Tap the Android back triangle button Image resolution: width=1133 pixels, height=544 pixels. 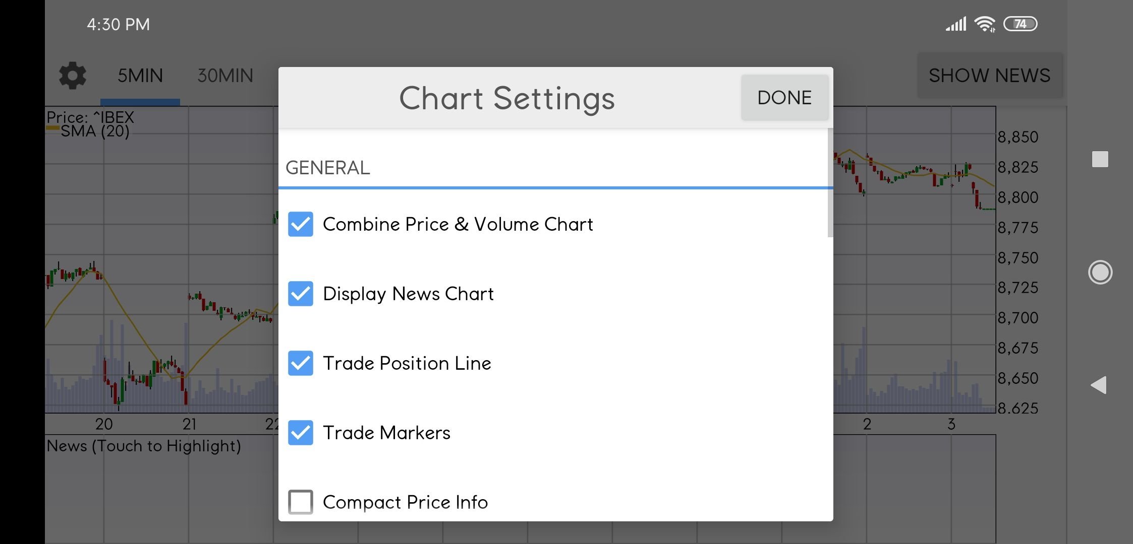(x=1098, y=385)
